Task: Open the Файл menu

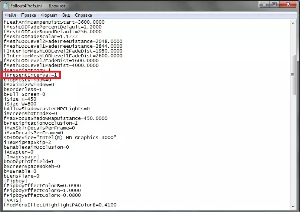Action: [x=10, y=15]
